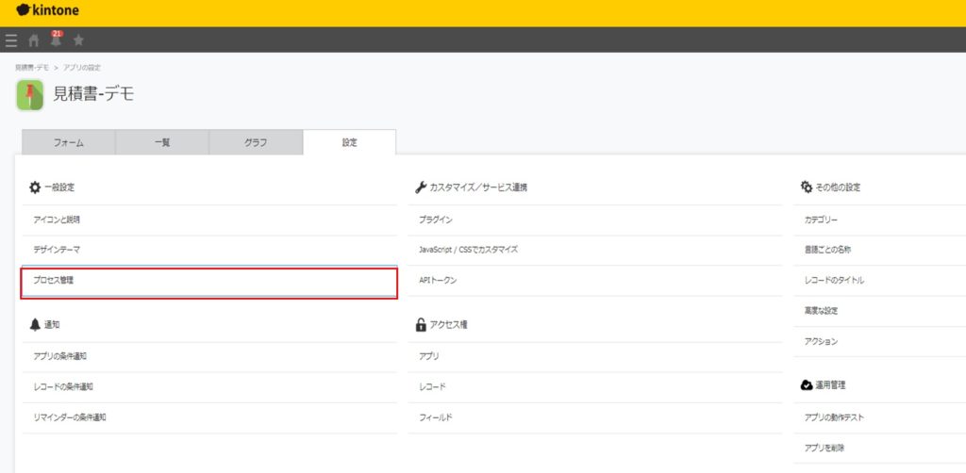Open アイコンと説明 setting
Screen dimensions: 966x473
click(x=209, y=220)
